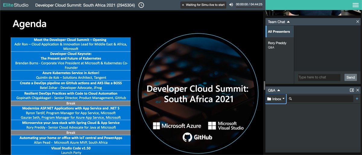Click 'Resilient DevOps Practices with Code' row
This screenshot has width=362, height=155.
[x=71, y=96]
